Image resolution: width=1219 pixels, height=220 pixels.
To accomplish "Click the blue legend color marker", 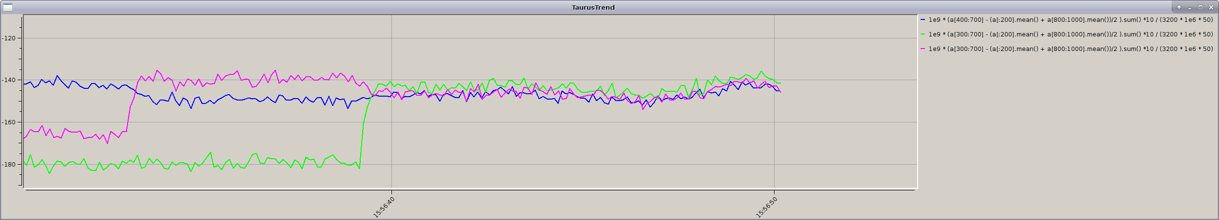I will (923, 20).
